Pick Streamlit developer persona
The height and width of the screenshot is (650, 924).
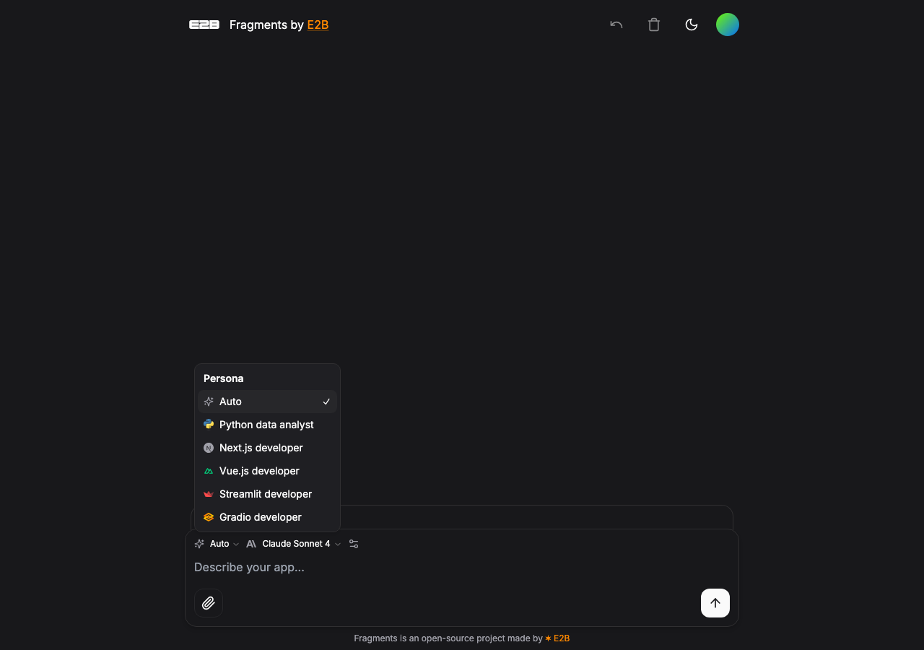[x=267, y=494]
